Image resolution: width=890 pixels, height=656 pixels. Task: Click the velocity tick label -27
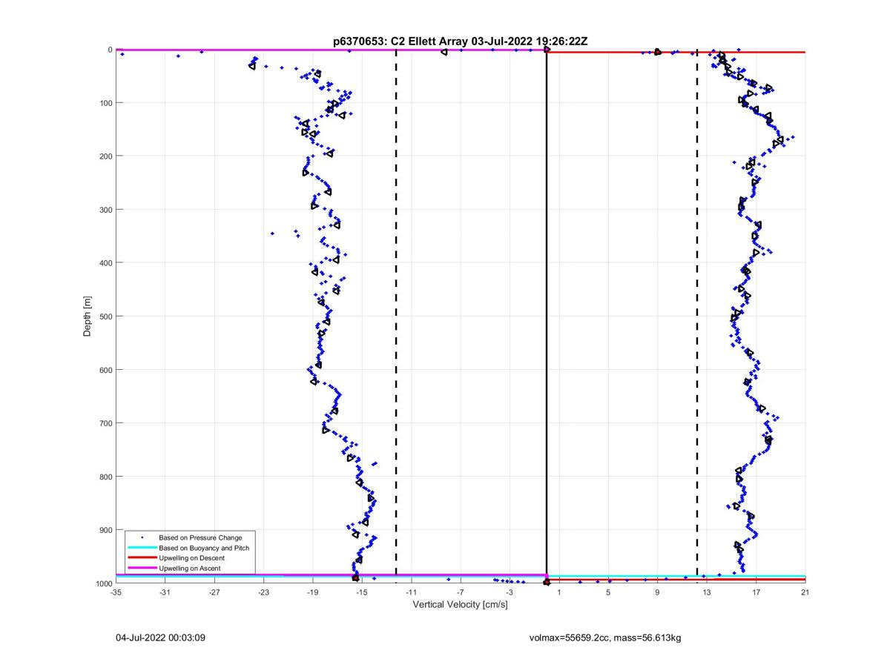coord(214,592)
